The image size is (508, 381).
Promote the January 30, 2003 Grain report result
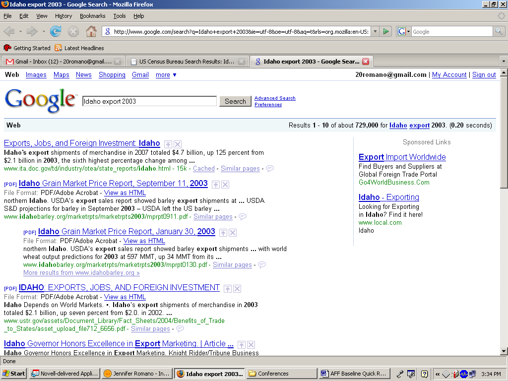click(x=223, y=233)
